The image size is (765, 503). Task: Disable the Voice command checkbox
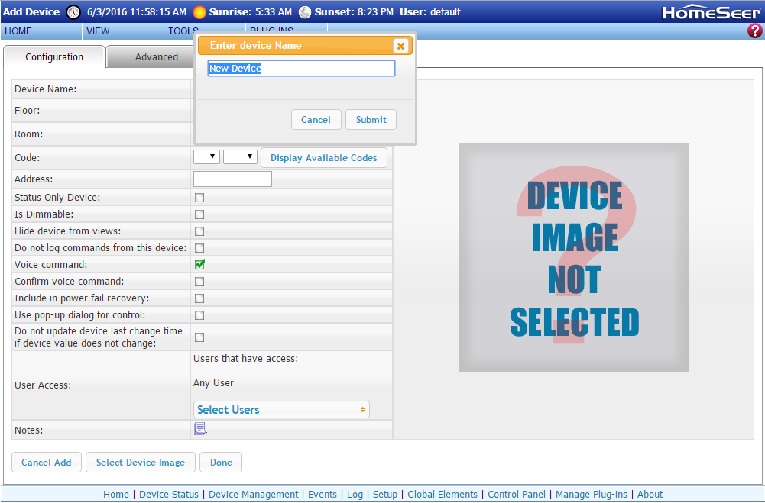click(199, 264)
